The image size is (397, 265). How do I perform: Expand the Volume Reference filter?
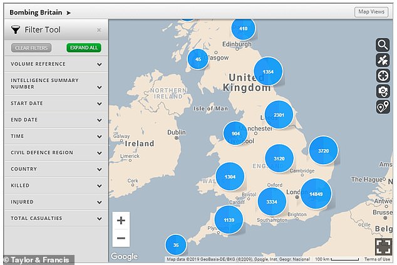(x=99, y=64)
